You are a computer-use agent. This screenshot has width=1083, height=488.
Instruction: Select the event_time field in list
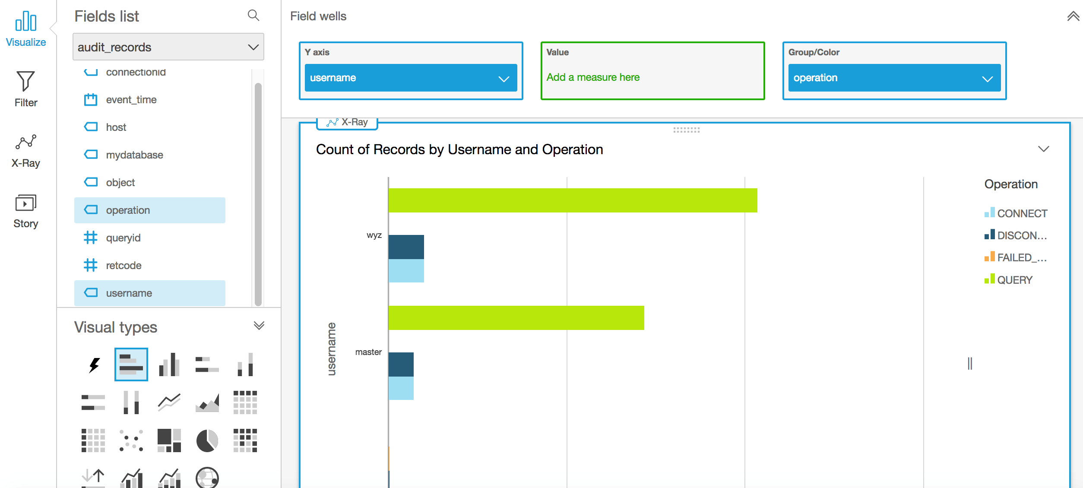[131, 100]
